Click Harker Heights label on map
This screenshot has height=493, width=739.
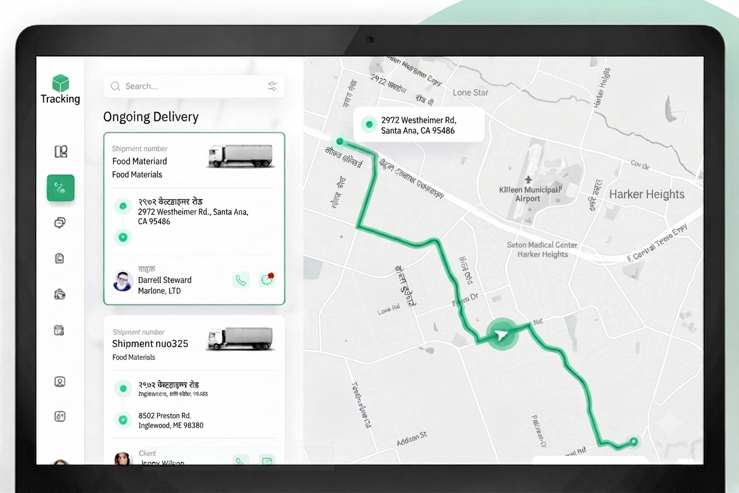pos(647,195)
